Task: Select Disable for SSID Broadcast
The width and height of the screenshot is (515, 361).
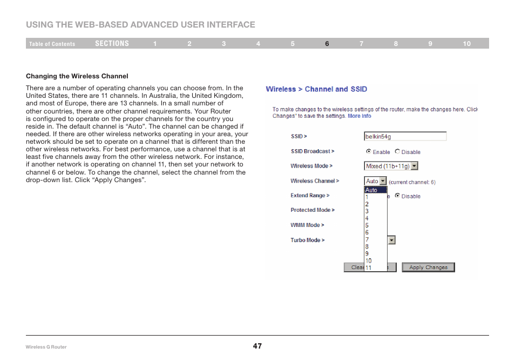Action: (x=397, y=151)
